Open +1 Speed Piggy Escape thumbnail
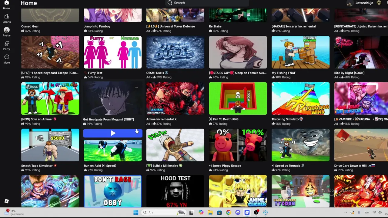 (x=238, y=145)
